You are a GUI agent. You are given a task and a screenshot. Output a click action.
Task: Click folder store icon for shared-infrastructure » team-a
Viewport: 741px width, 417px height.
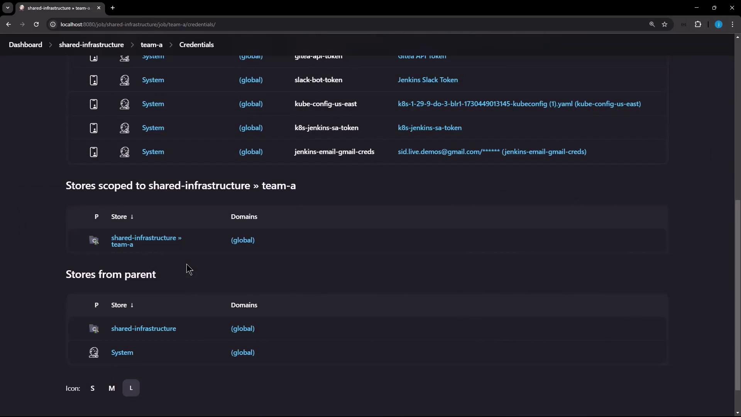94,241
